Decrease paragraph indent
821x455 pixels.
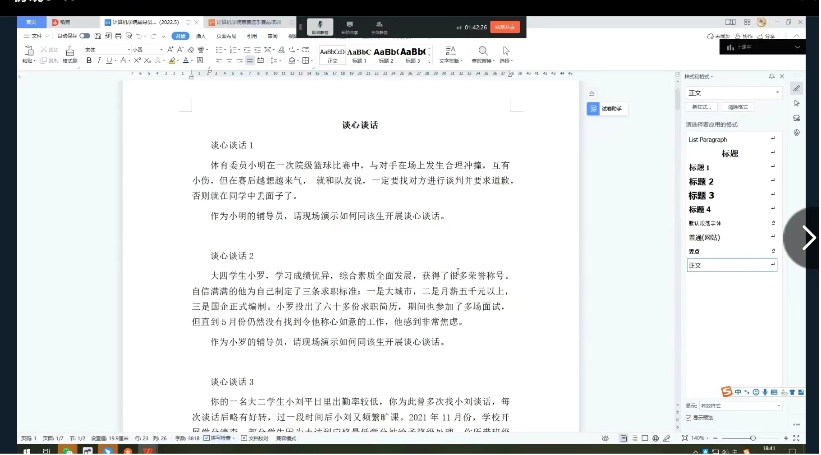coord(247,50)
